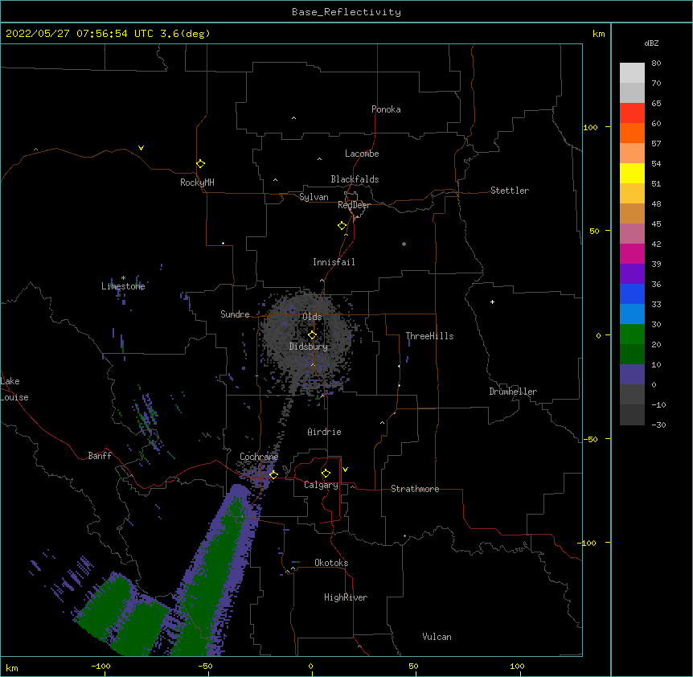This screenshot has height=677, width=693.
Task: Click the Cochrane label
Action: [x=259, y=457]
